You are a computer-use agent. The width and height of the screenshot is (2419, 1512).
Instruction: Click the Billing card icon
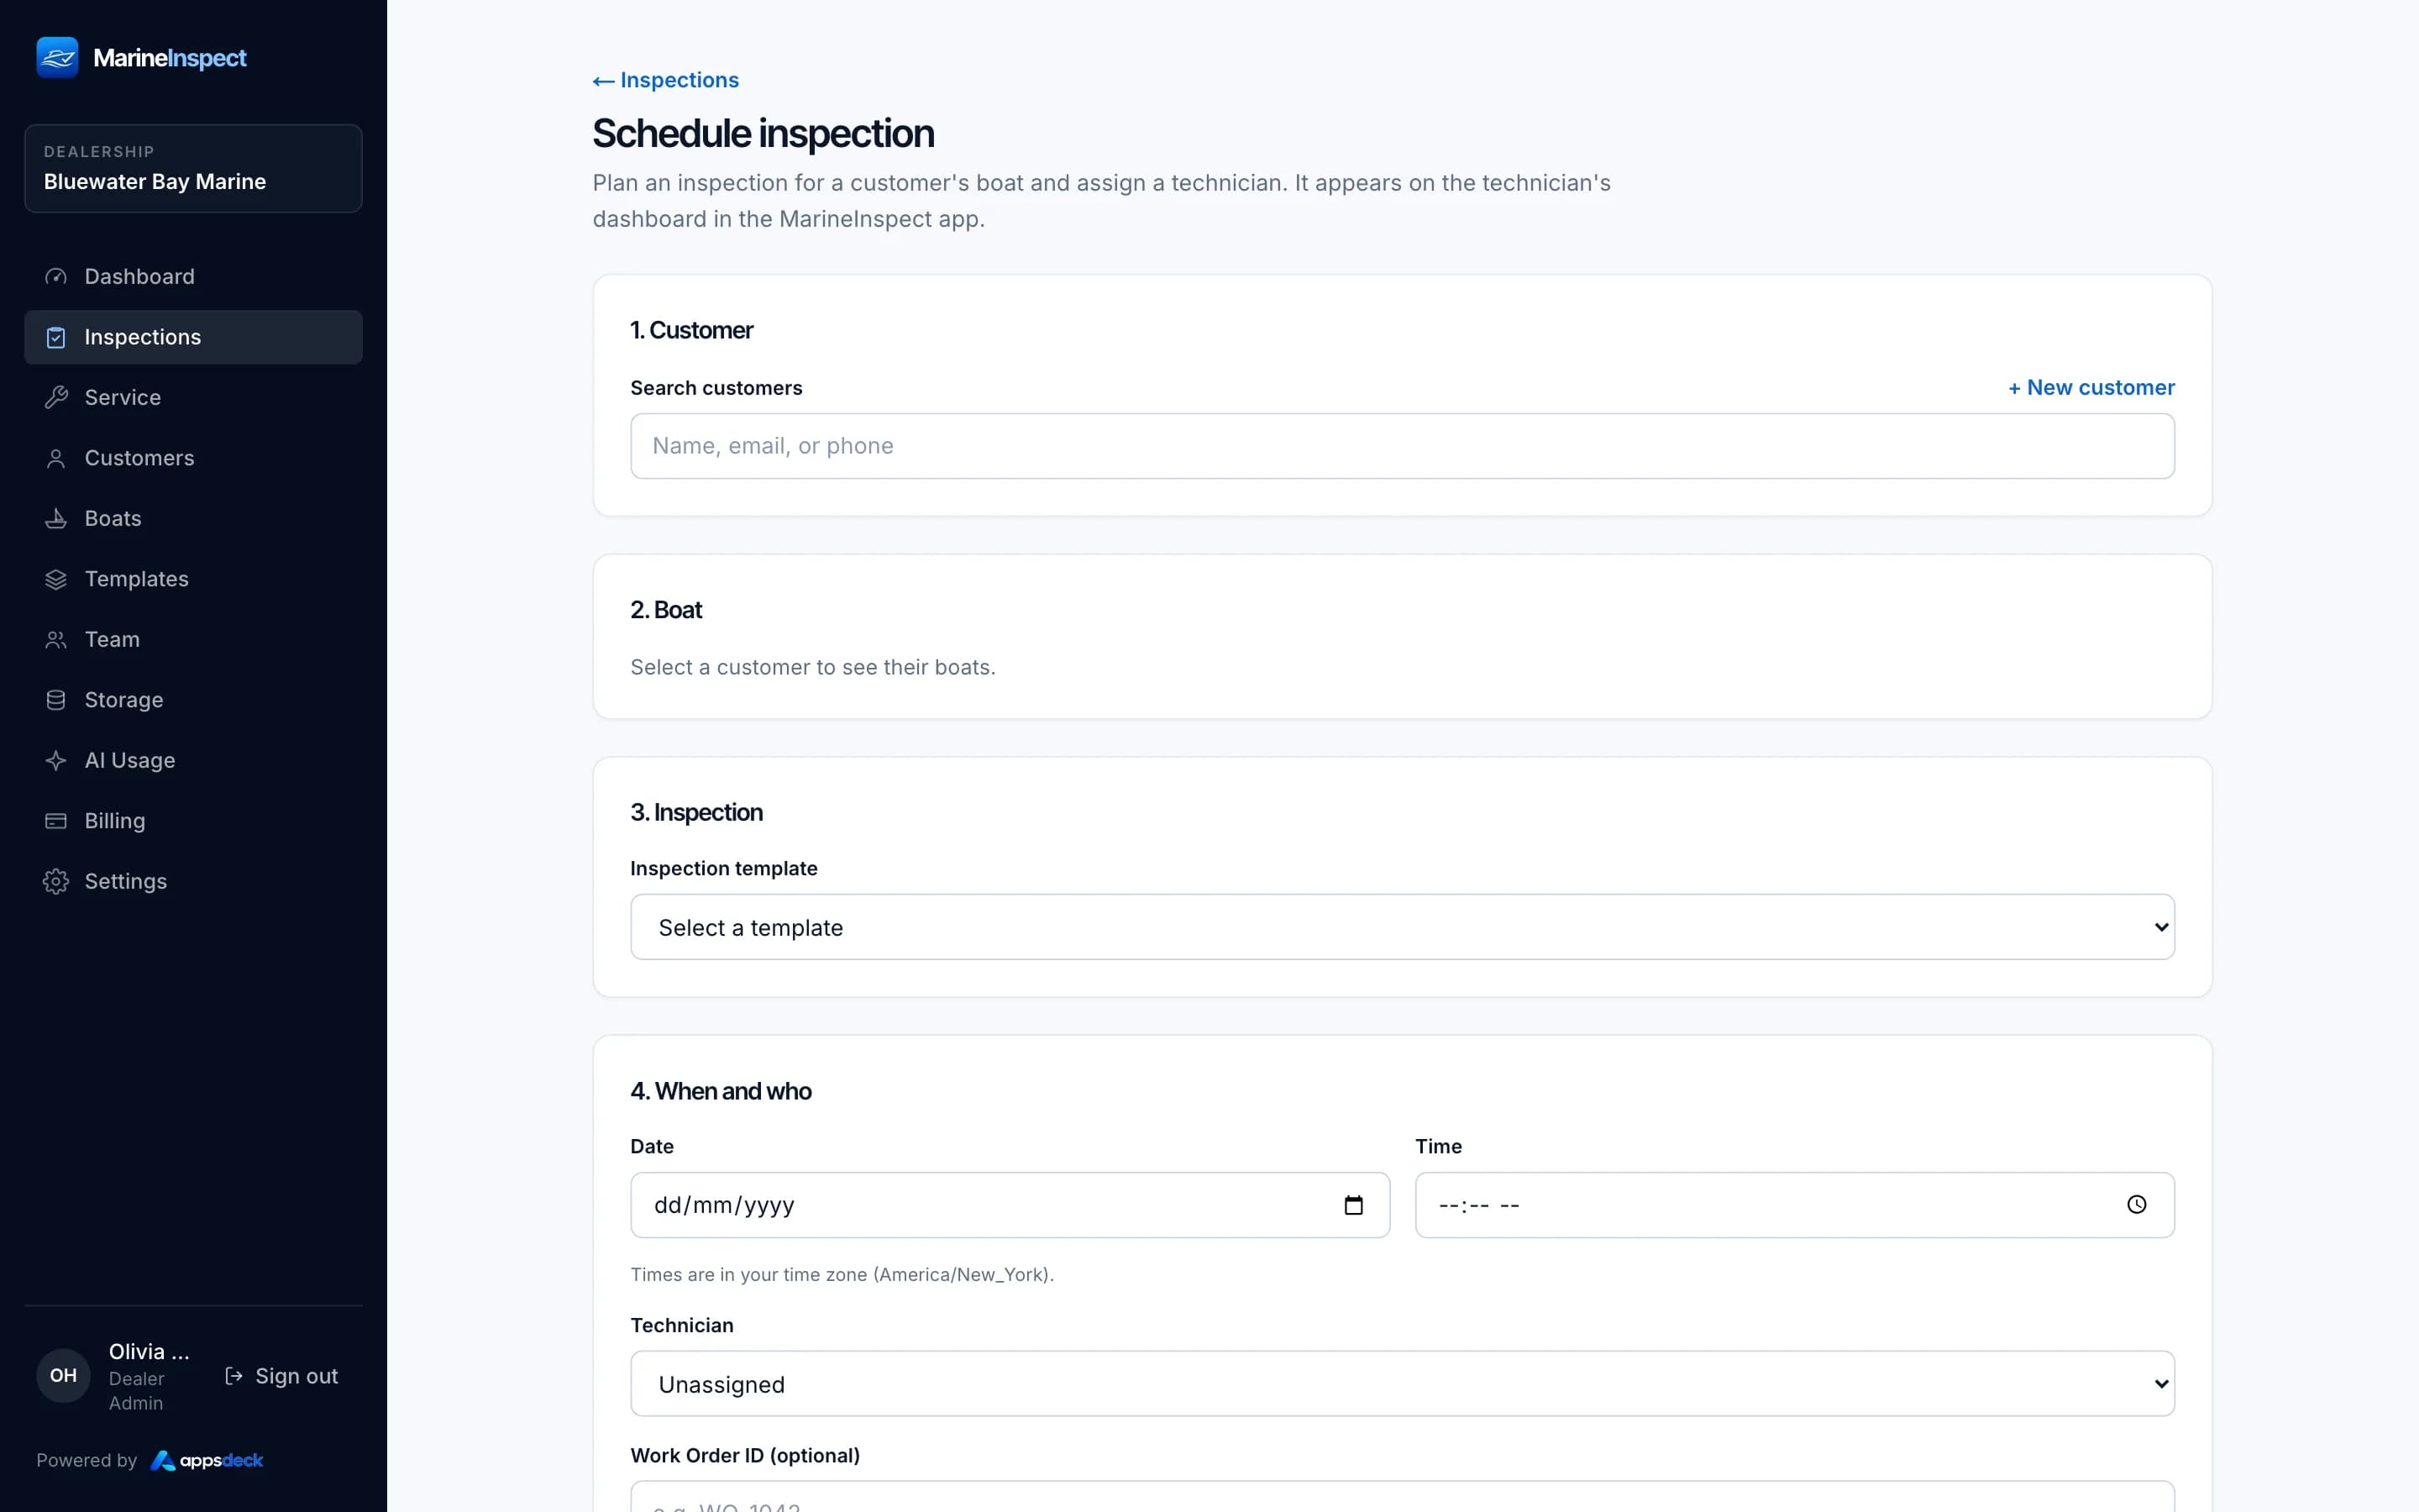pos(56,821)
